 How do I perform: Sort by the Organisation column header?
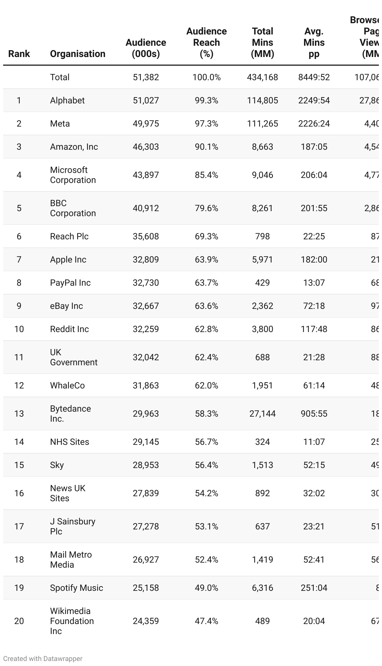pyautogui.click(x=77, y=54)
